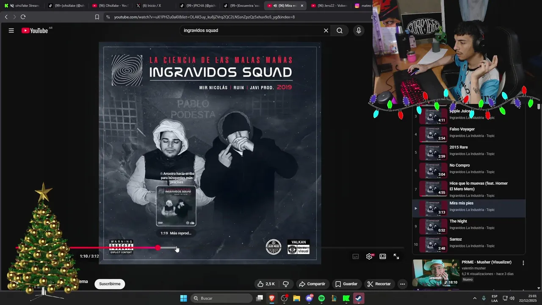This screenshot has height=305, width=542.
Task: Click the magnifier search button
Action: pos(340,30)
